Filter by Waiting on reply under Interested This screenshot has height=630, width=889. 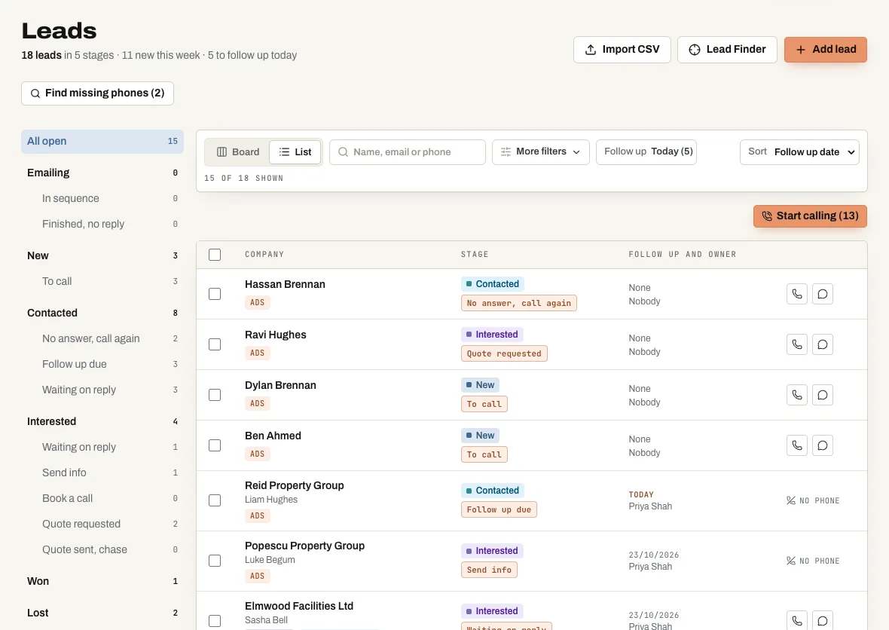point(102,447)
